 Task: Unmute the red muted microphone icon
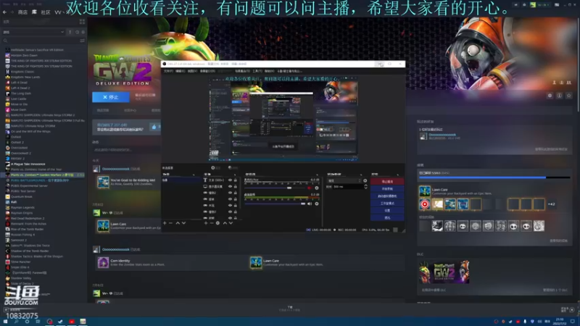click(x=310, y=188)
